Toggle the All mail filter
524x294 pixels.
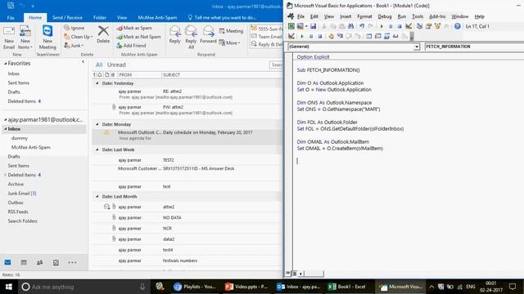coord(99,65)
